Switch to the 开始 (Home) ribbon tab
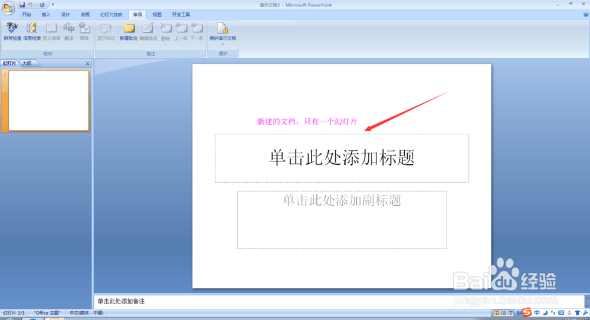This screenshot has width=590, height=320. [x=27, y=15]
